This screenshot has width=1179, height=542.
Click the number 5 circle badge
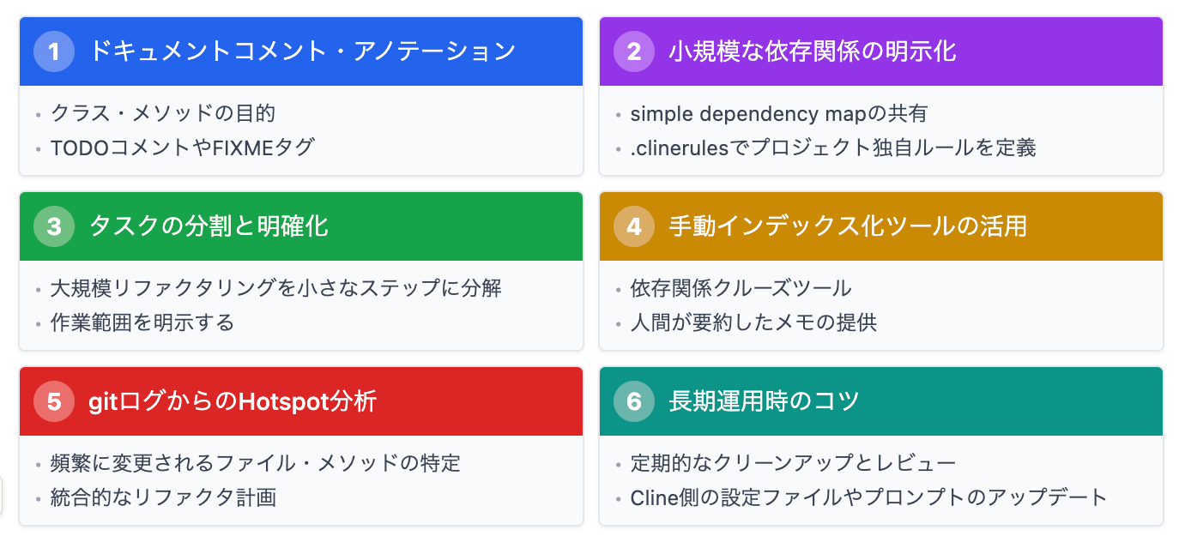54,401
